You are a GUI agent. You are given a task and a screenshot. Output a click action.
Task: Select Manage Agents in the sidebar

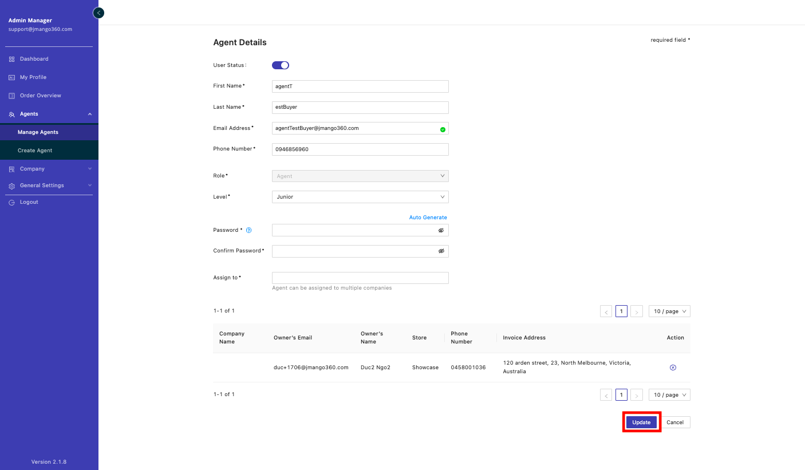pyautogui.click(x=38, y=132)
